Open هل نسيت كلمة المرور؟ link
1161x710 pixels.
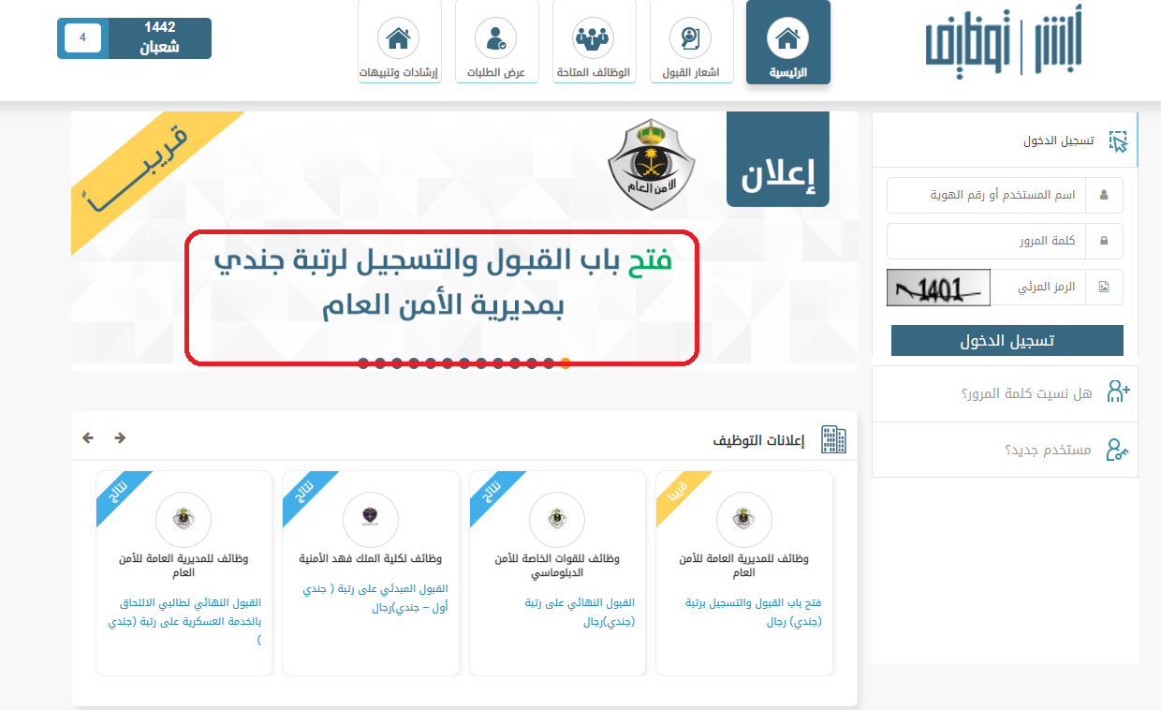1026,393
